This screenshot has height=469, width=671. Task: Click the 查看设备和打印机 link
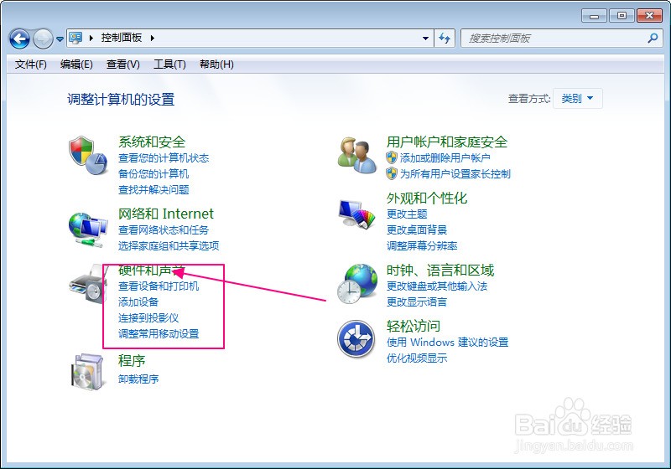click(159, 286)
